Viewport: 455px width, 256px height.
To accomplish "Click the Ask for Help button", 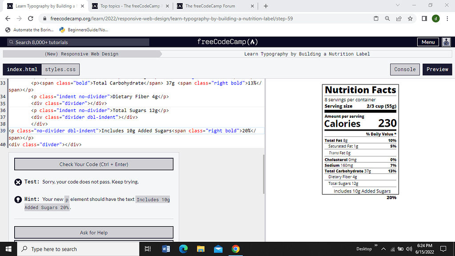I will (93, 232).
